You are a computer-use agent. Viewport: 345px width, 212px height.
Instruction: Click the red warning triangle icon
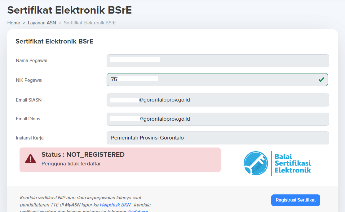point(30,159)
